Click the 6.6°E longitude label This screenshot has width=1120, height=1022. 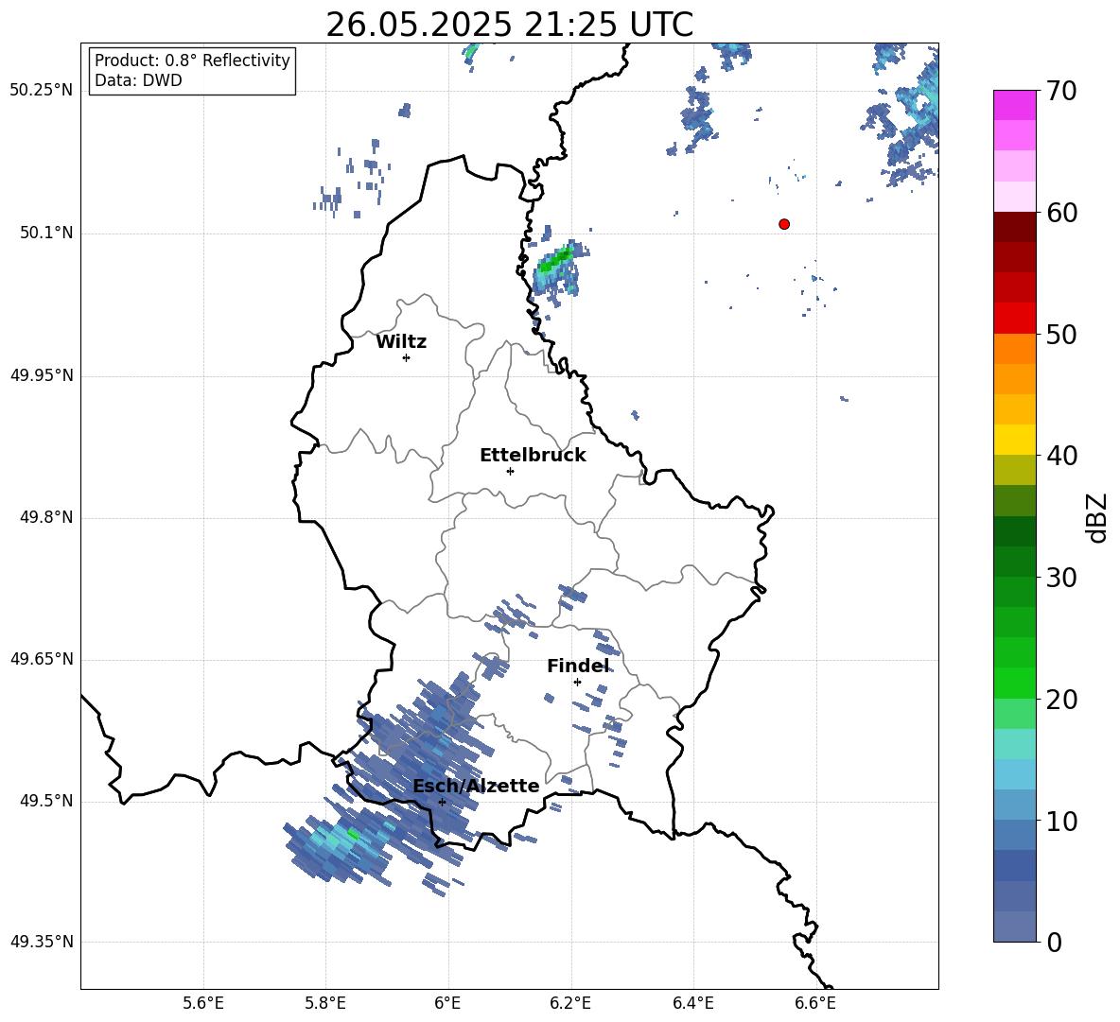815,1003
